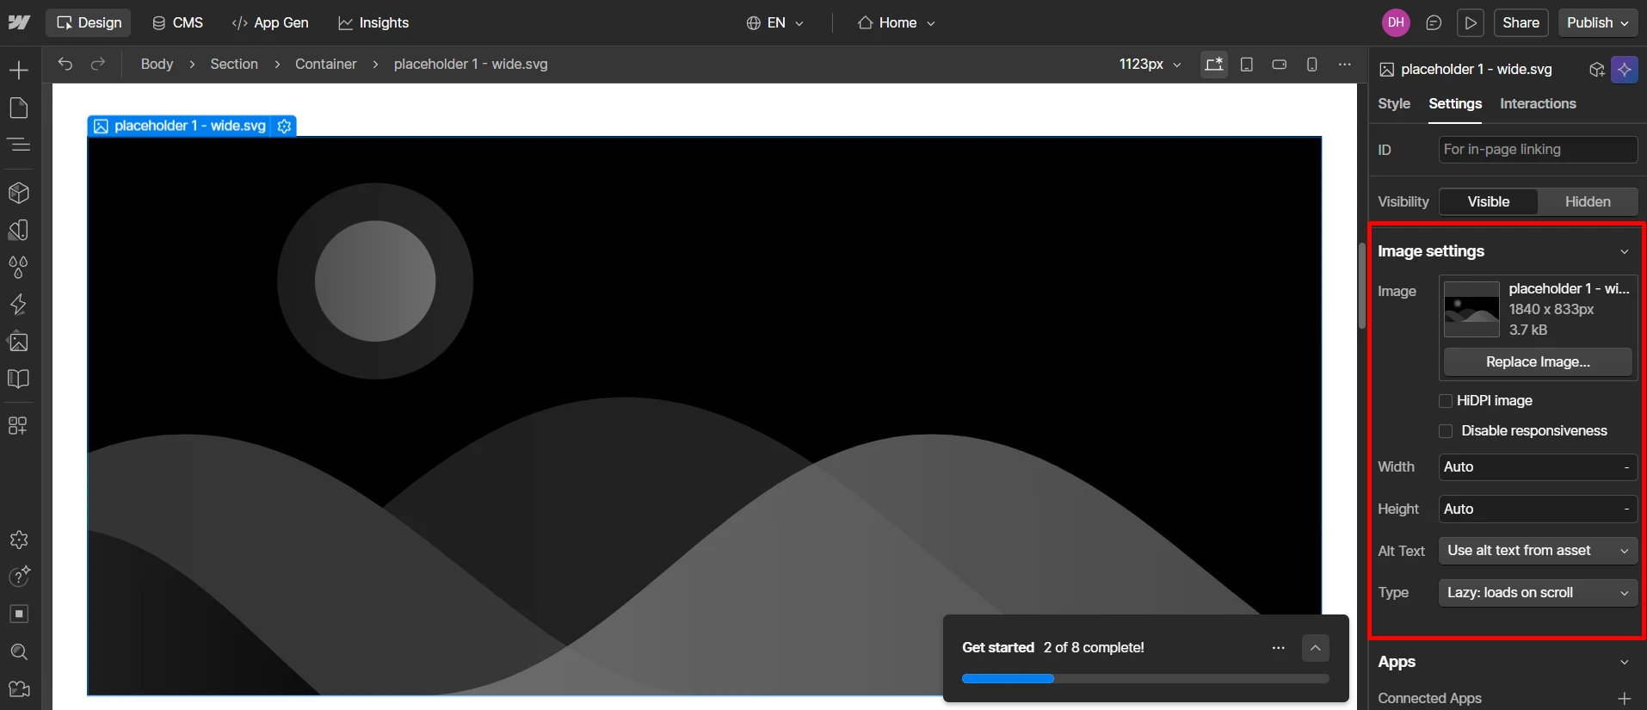1647x710 pixels.
Task: Select the base desktop breakpoint
Action: click(x=1214, y=65)
